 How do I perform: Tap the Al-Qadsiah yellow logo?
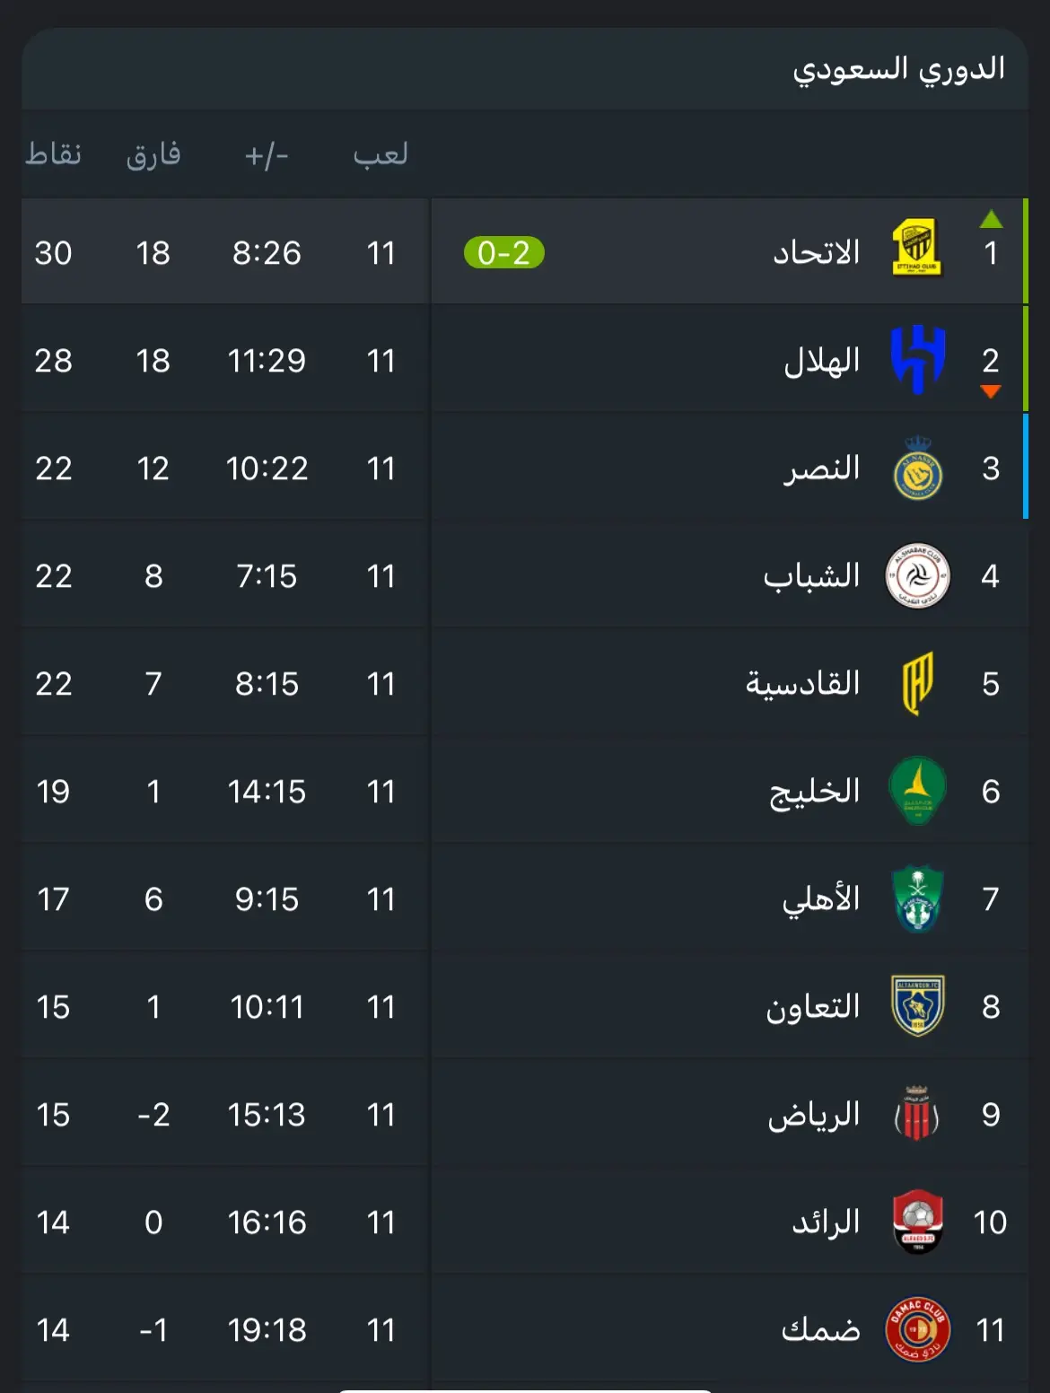coord(917,683)
